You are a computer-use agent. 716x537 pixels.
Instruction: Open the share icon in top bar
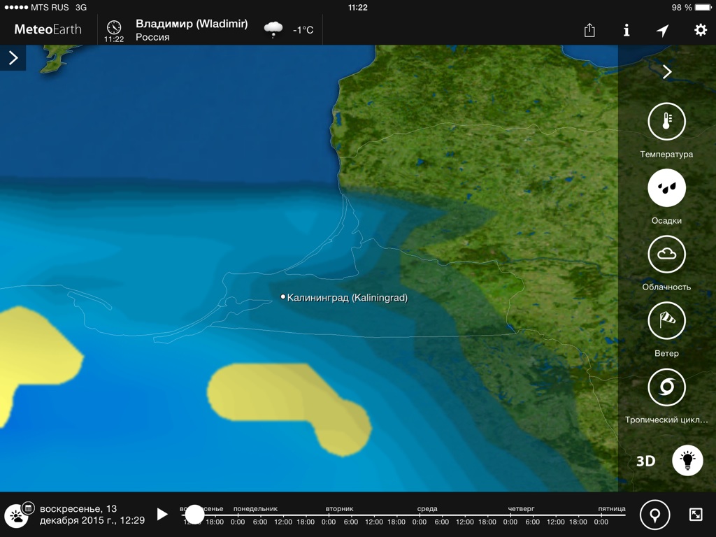(589, 30)
